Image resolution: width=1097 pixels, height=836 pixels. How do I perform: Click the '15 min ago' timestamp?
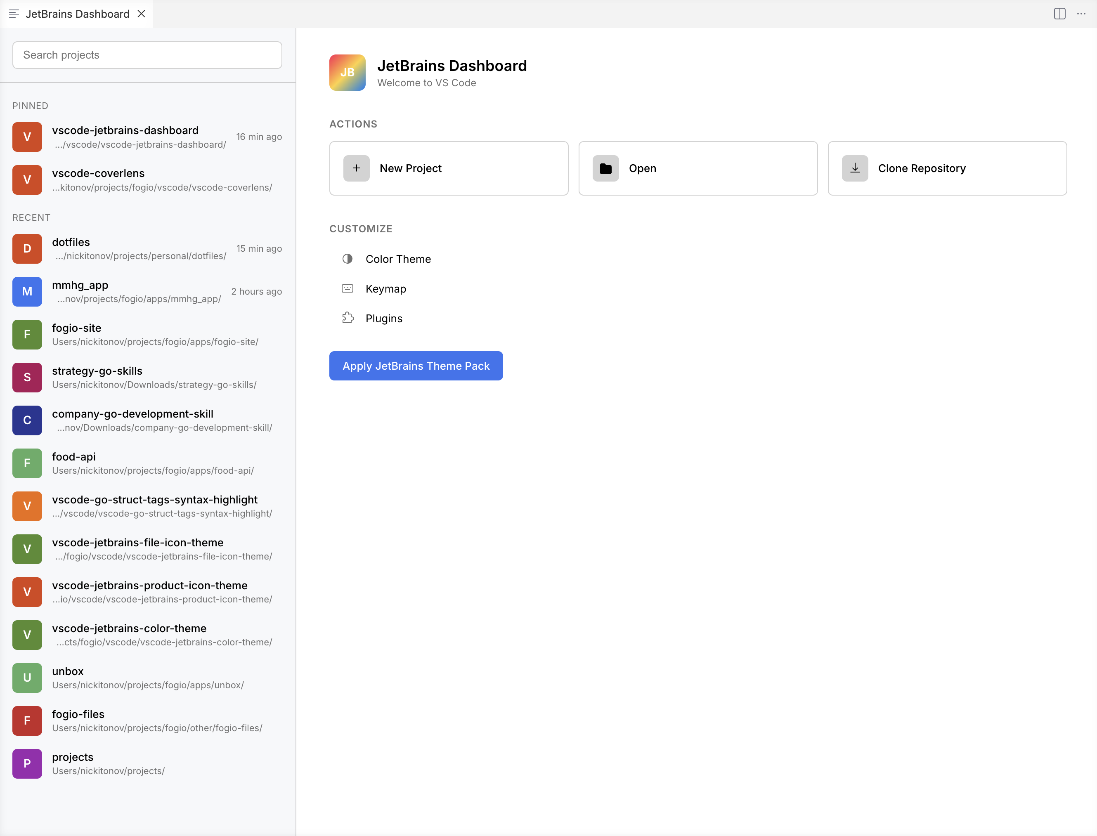coord(259,248)
